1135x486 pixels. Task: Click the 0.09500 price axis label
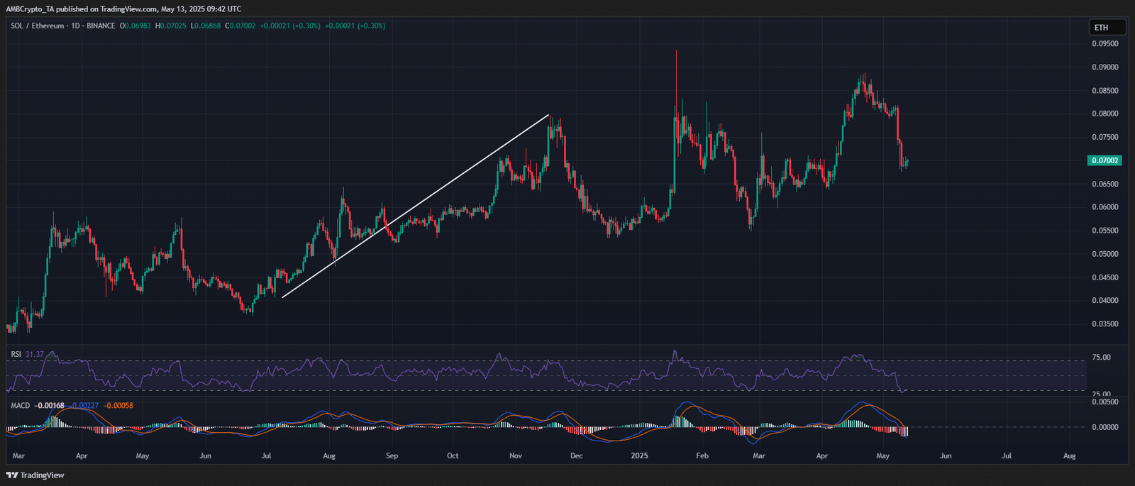tap(1105, 43)
